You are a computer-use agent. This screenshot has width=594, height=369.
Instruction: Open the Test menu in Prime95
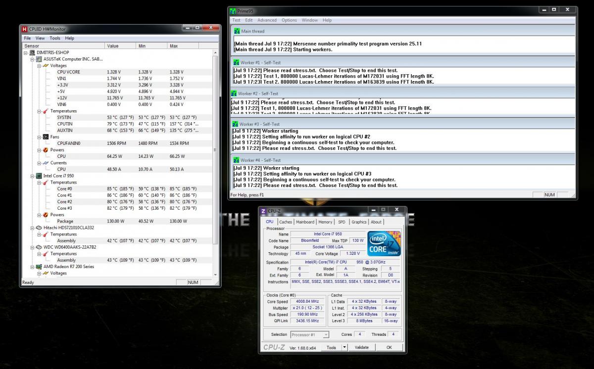click(x=237, y=20)
